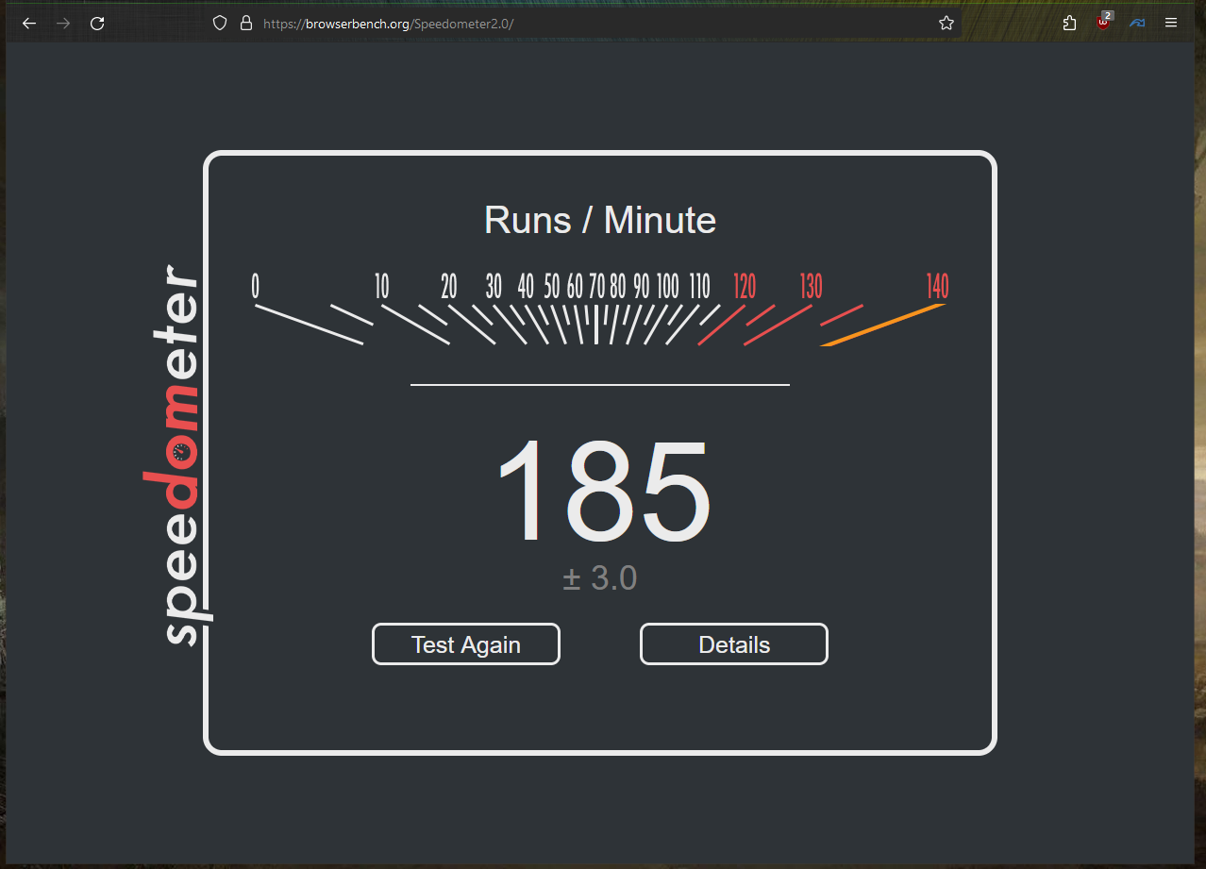Open the Details results view

[x=734, y=644]
